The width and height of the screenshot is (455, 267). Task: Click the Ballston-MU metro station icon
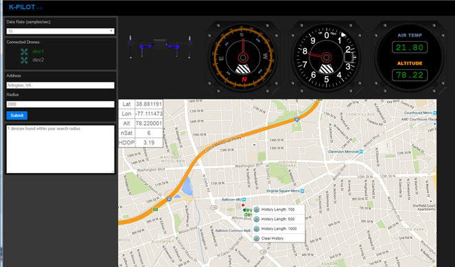[244, 199]
